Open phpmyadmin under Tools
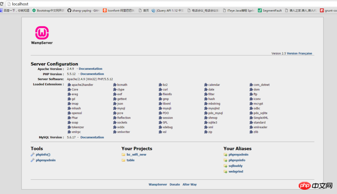Viewport: 337px width, 194px height. (45, 160)
